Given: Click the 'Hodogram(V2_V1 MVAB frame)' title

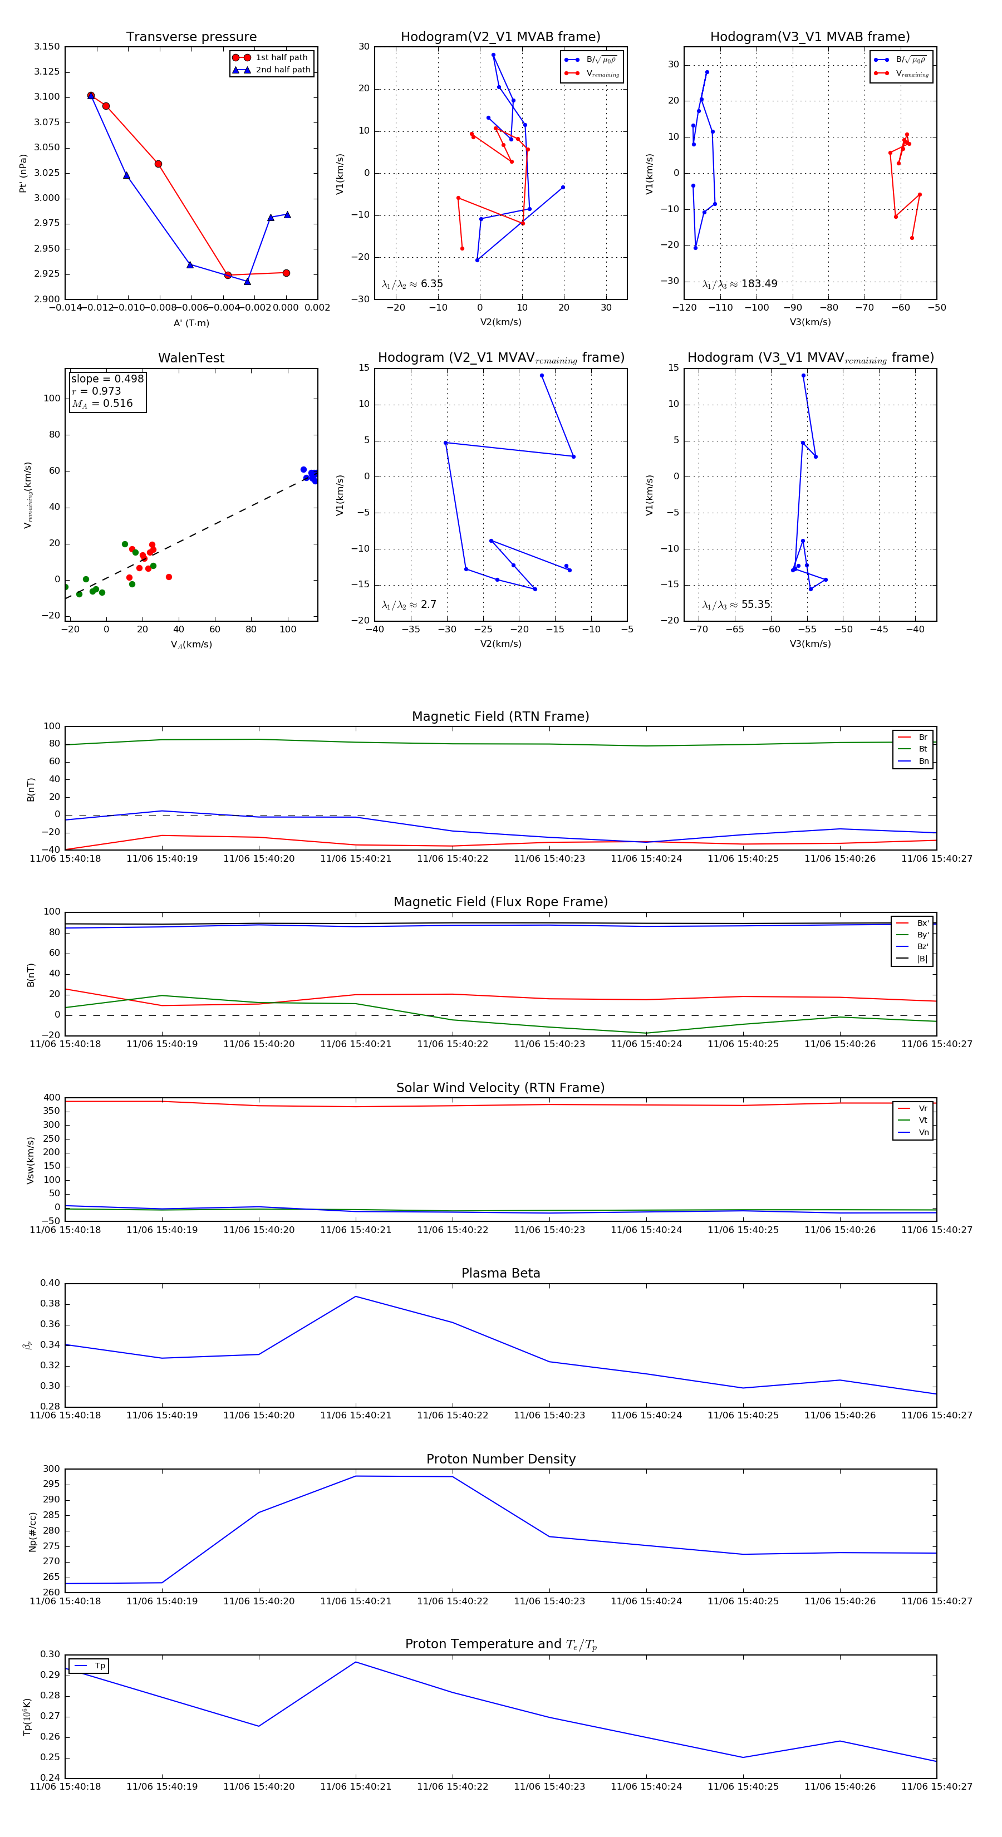Looking at the screenshot, I should pos(500,37).
